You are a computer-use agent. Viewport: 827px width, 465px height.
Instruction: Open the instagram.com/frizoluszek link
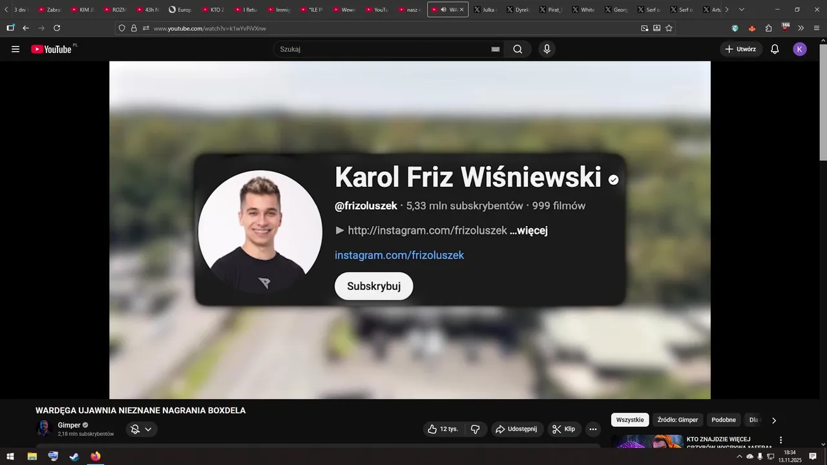399,255
